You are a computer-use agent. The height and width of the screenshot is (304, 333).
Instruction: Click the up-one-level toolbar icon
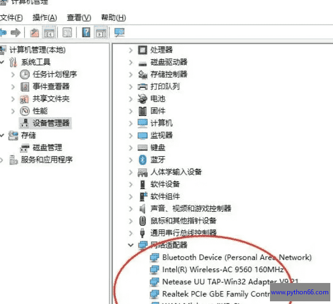(x=34, y=33)
